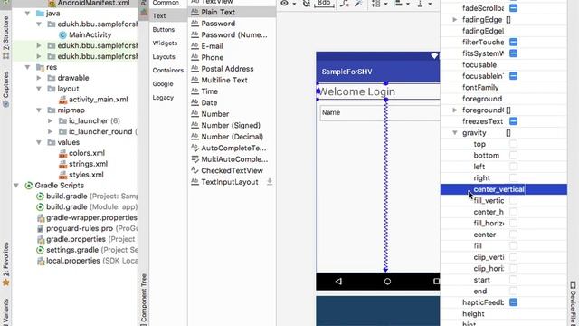Screen dimensions: 579x326
Task: Select the Google palette category
Action: click(163, 84)
